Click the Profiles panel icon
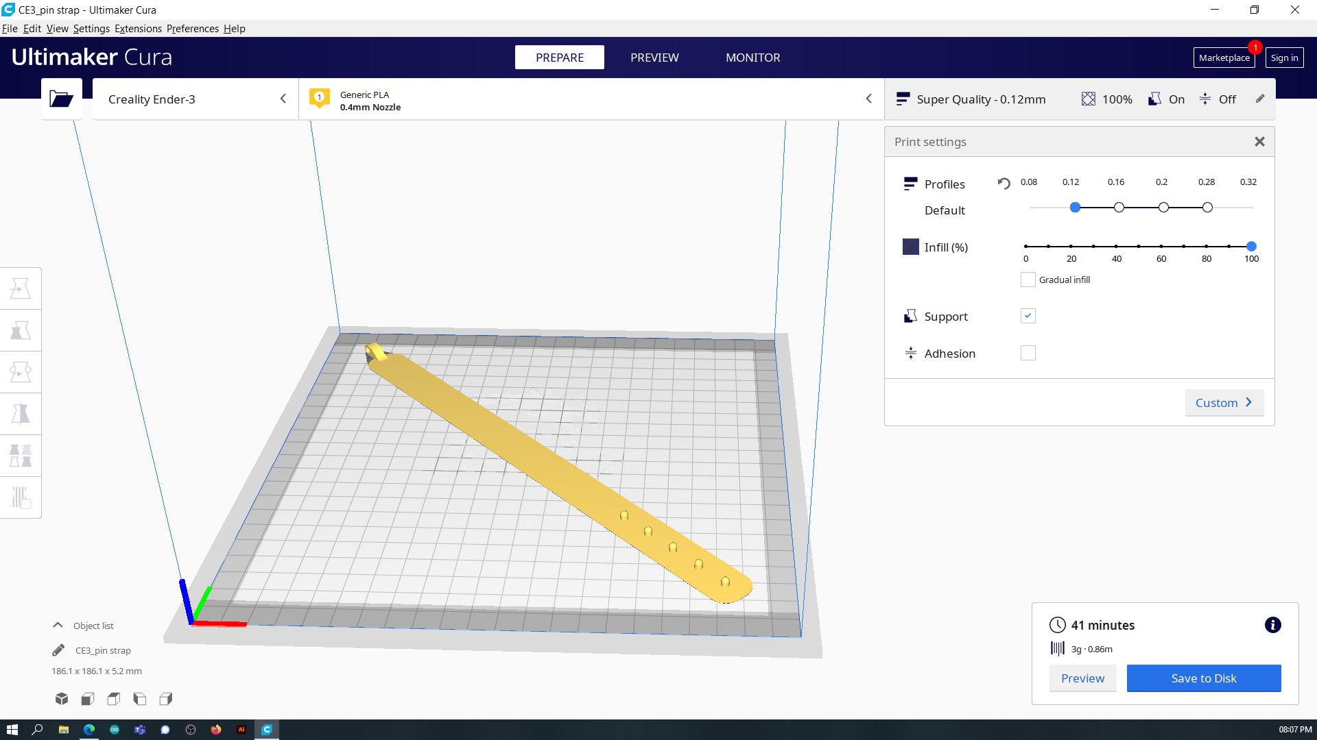This screenshot has height=740, width=1317. pos(909,182)
